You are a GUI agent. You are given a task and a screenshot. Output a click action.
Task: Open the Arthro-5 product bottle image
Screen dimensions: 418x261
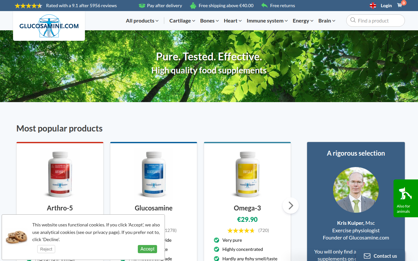tap(60, 174)
